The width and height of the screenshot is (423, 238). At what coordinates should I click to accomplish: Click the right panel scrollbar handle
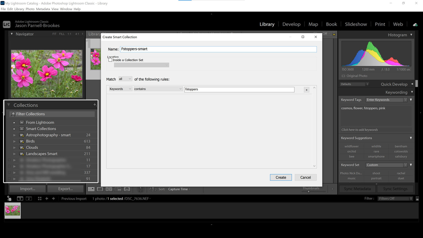(x=417, y=84)
